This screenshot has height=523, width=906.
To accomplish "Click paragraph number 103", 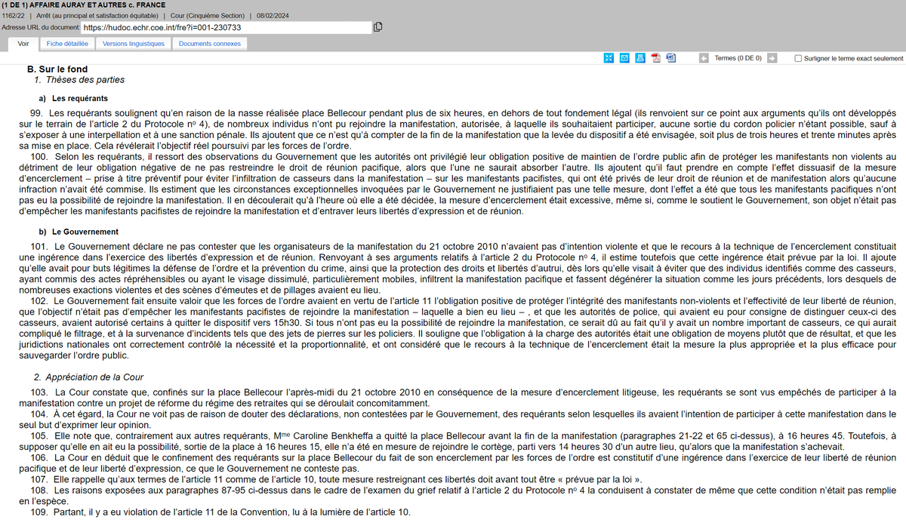I will (39, 392).
